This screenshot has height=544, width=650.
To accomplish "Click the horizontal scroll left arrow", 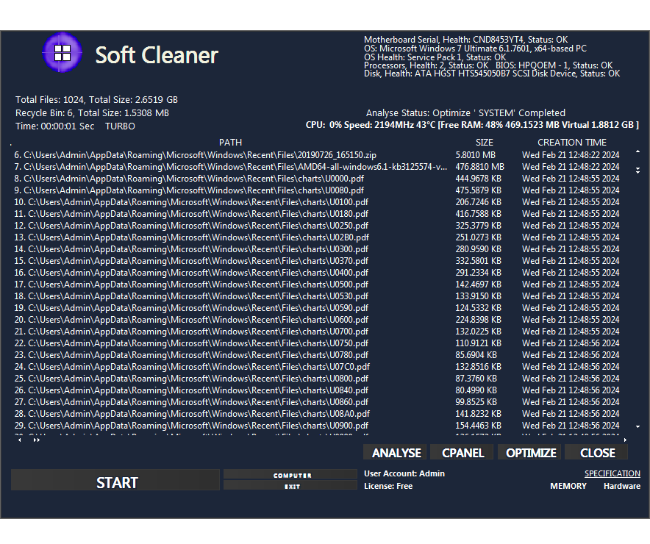I will click(19, 440).
